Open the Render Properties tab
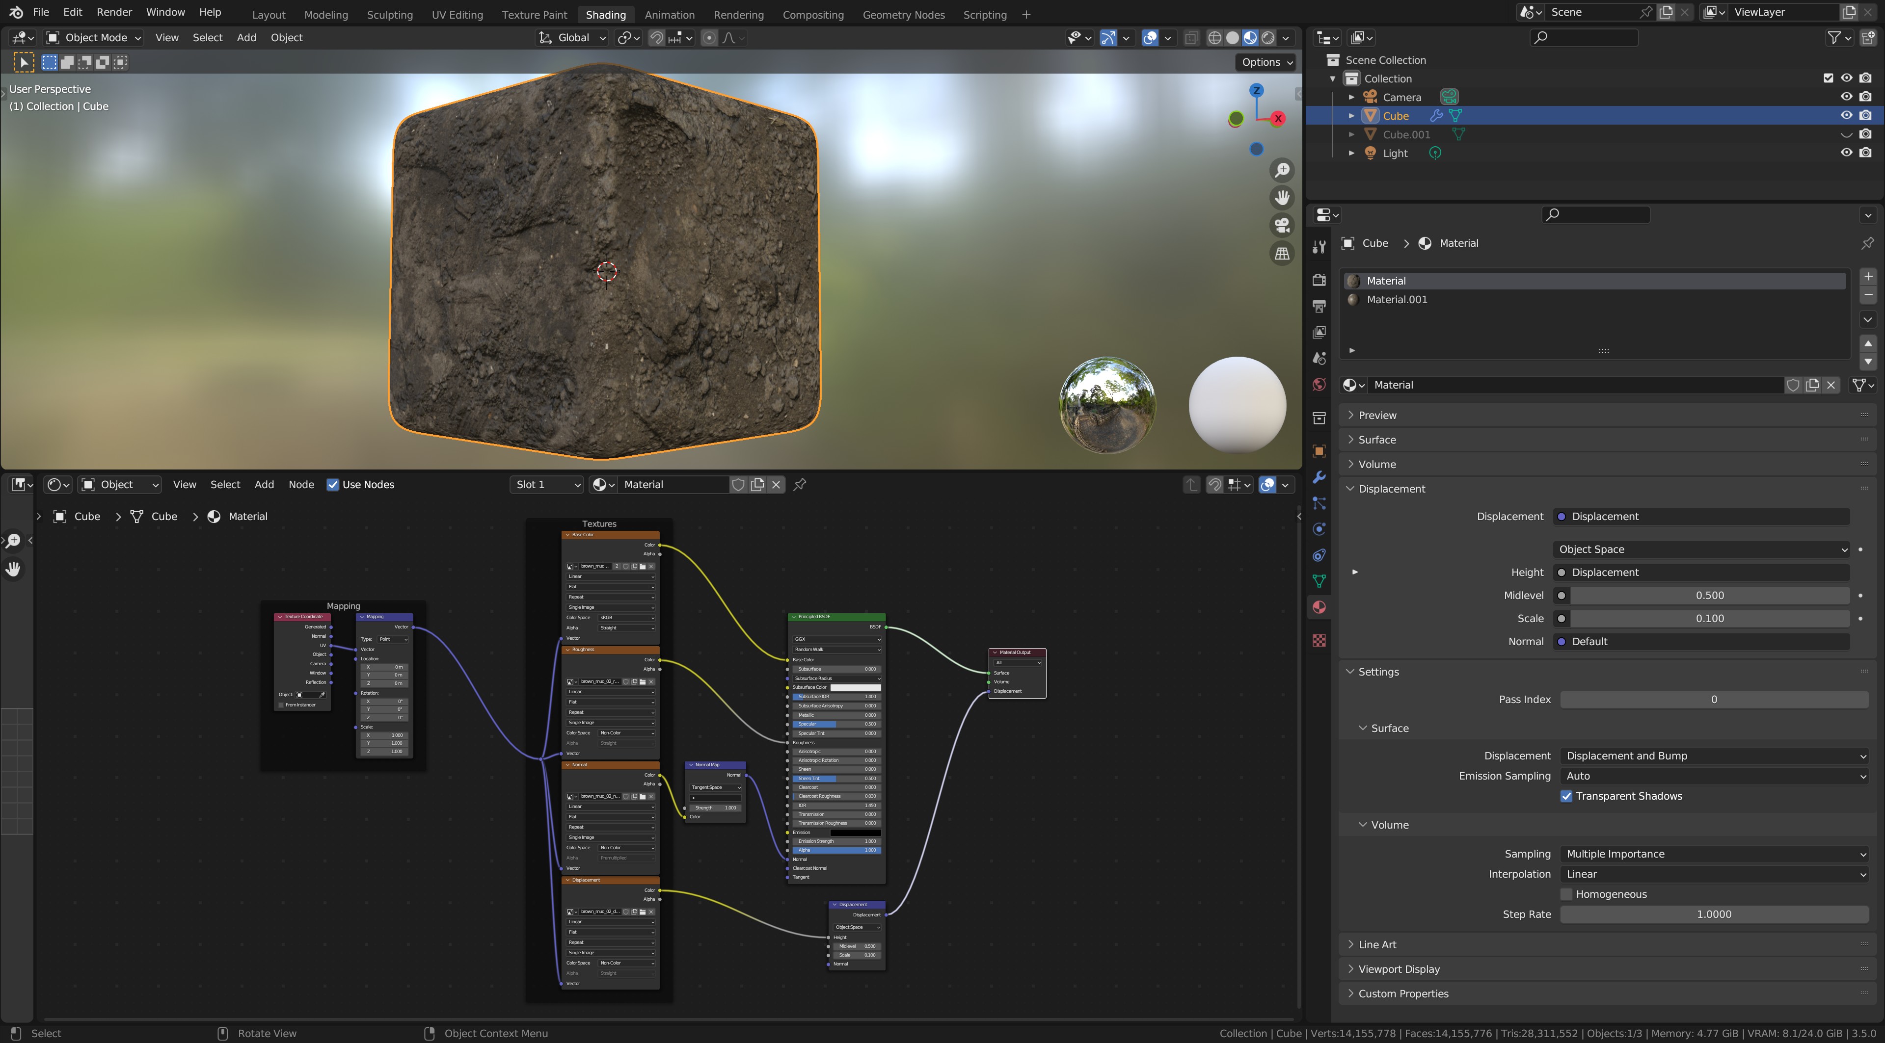The width and height of the screenshot is (1885, 1043). coord(1319,280)
